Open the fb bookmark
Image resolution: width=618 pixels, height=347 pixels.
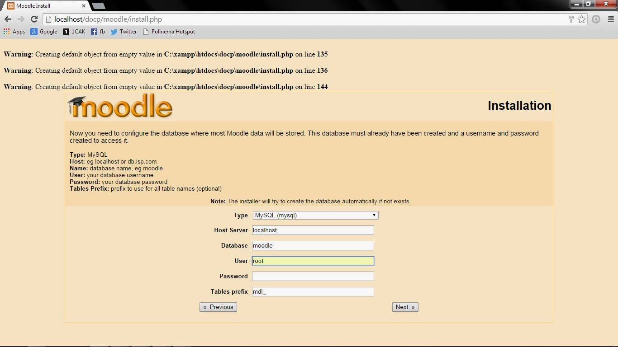(99, 32)
